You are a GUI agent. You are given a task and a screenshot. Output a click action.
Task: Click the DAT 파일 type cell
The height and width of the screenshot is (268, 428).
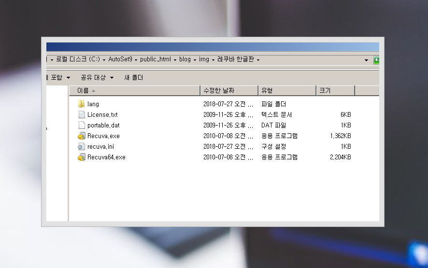click(273, 125)
